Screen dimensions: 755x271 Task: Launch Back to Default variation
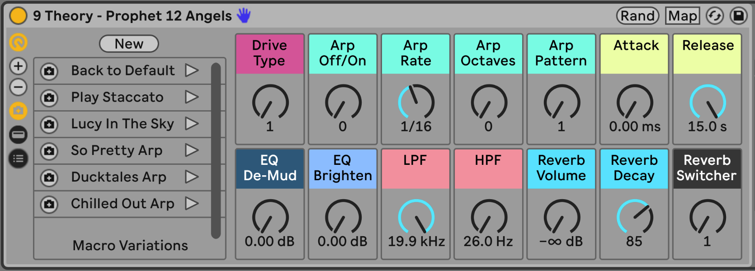click(x=192, y=70)
